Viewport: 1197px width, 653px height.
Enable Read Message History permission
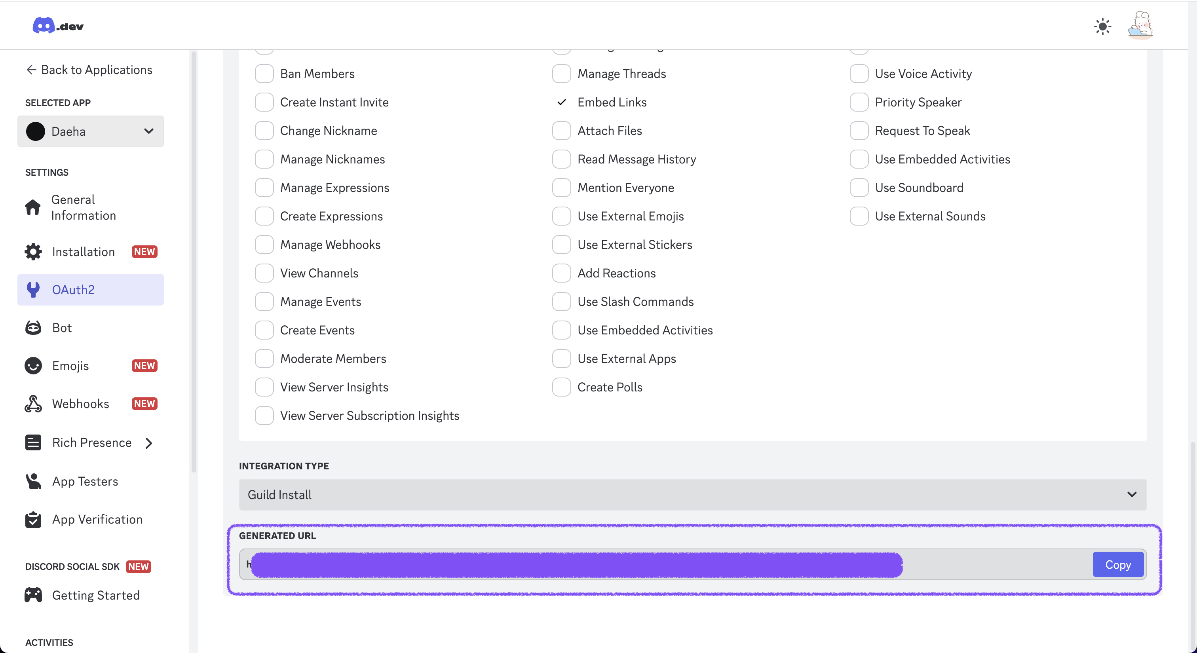click(561, 159)
